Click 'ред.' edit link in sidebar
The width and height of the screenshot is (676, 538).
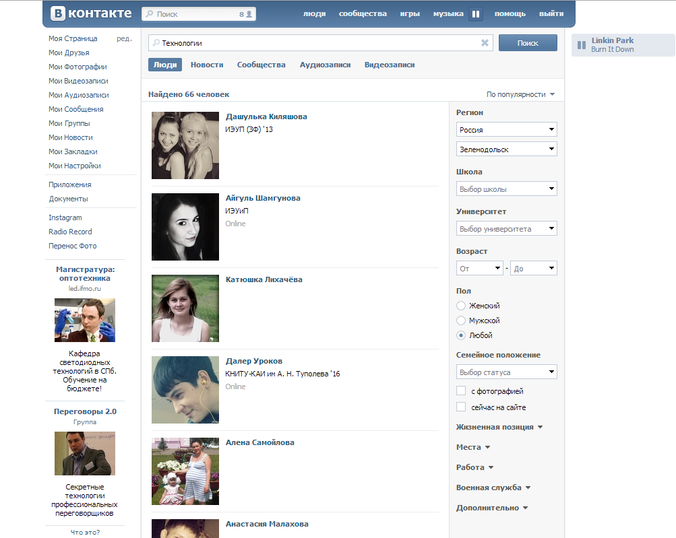(124, 38)
